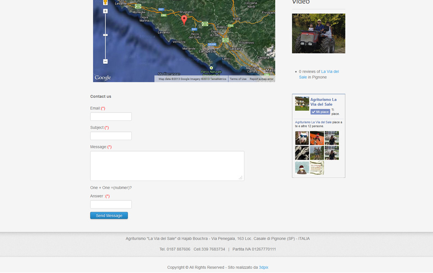Click the 'Answer :' field label
The height and width of the screenshot is (273, 433).
[98, 196]
